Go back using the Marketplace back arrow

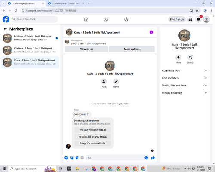[x=5, y=29]
